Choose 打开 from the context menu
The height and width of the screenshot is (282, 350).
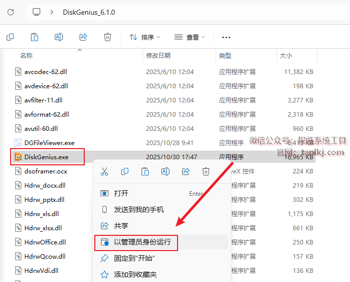161,193
